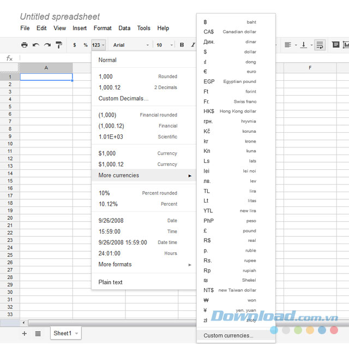The height and width of the screenshot is (344, 349).
Task: Select the Swiss franc currency option
Action: coord(230,102)
